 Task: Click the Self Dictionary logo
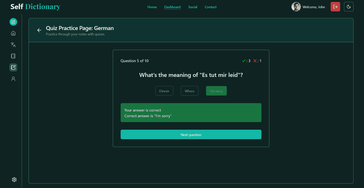pos(35,7)
